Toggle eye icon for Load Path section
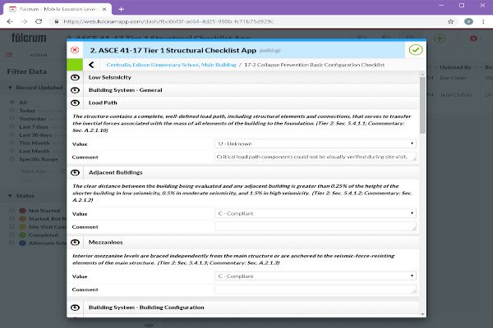This screenshot has height=328, width=493. (x=76, y=103)
